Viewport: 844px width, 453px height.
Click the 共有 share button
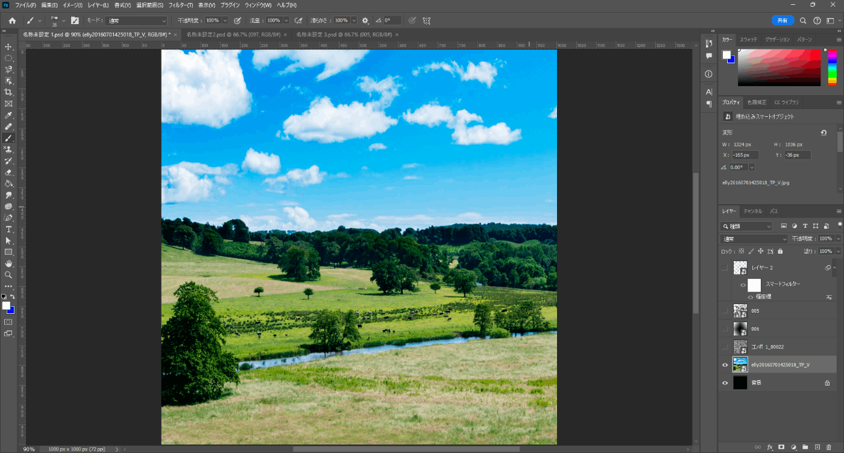tap(783, 20)
